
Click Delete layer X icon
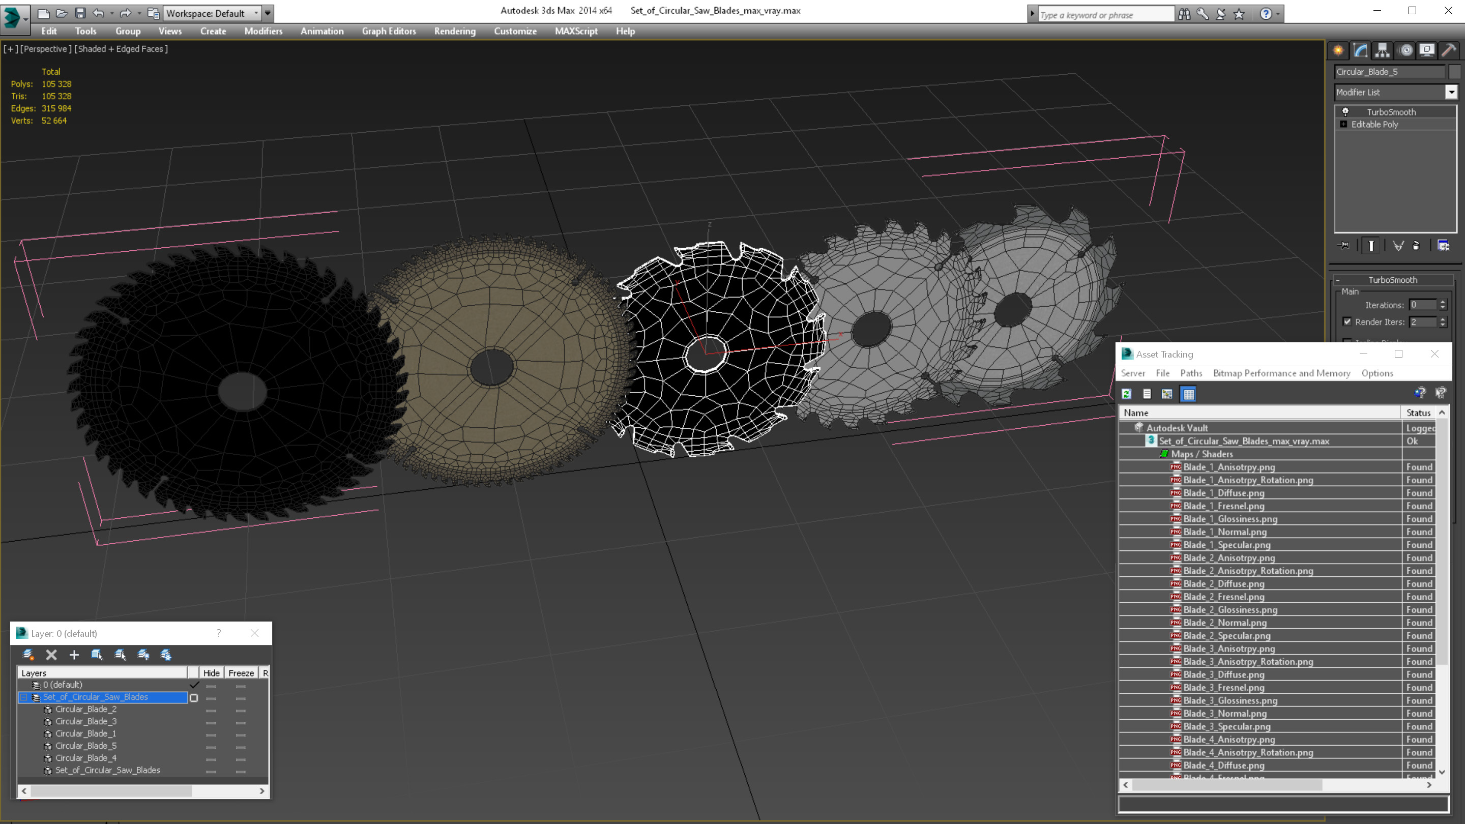tap(51, 655)
